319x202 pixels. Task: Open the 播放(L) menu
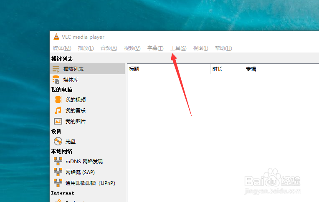coord(86,48)
